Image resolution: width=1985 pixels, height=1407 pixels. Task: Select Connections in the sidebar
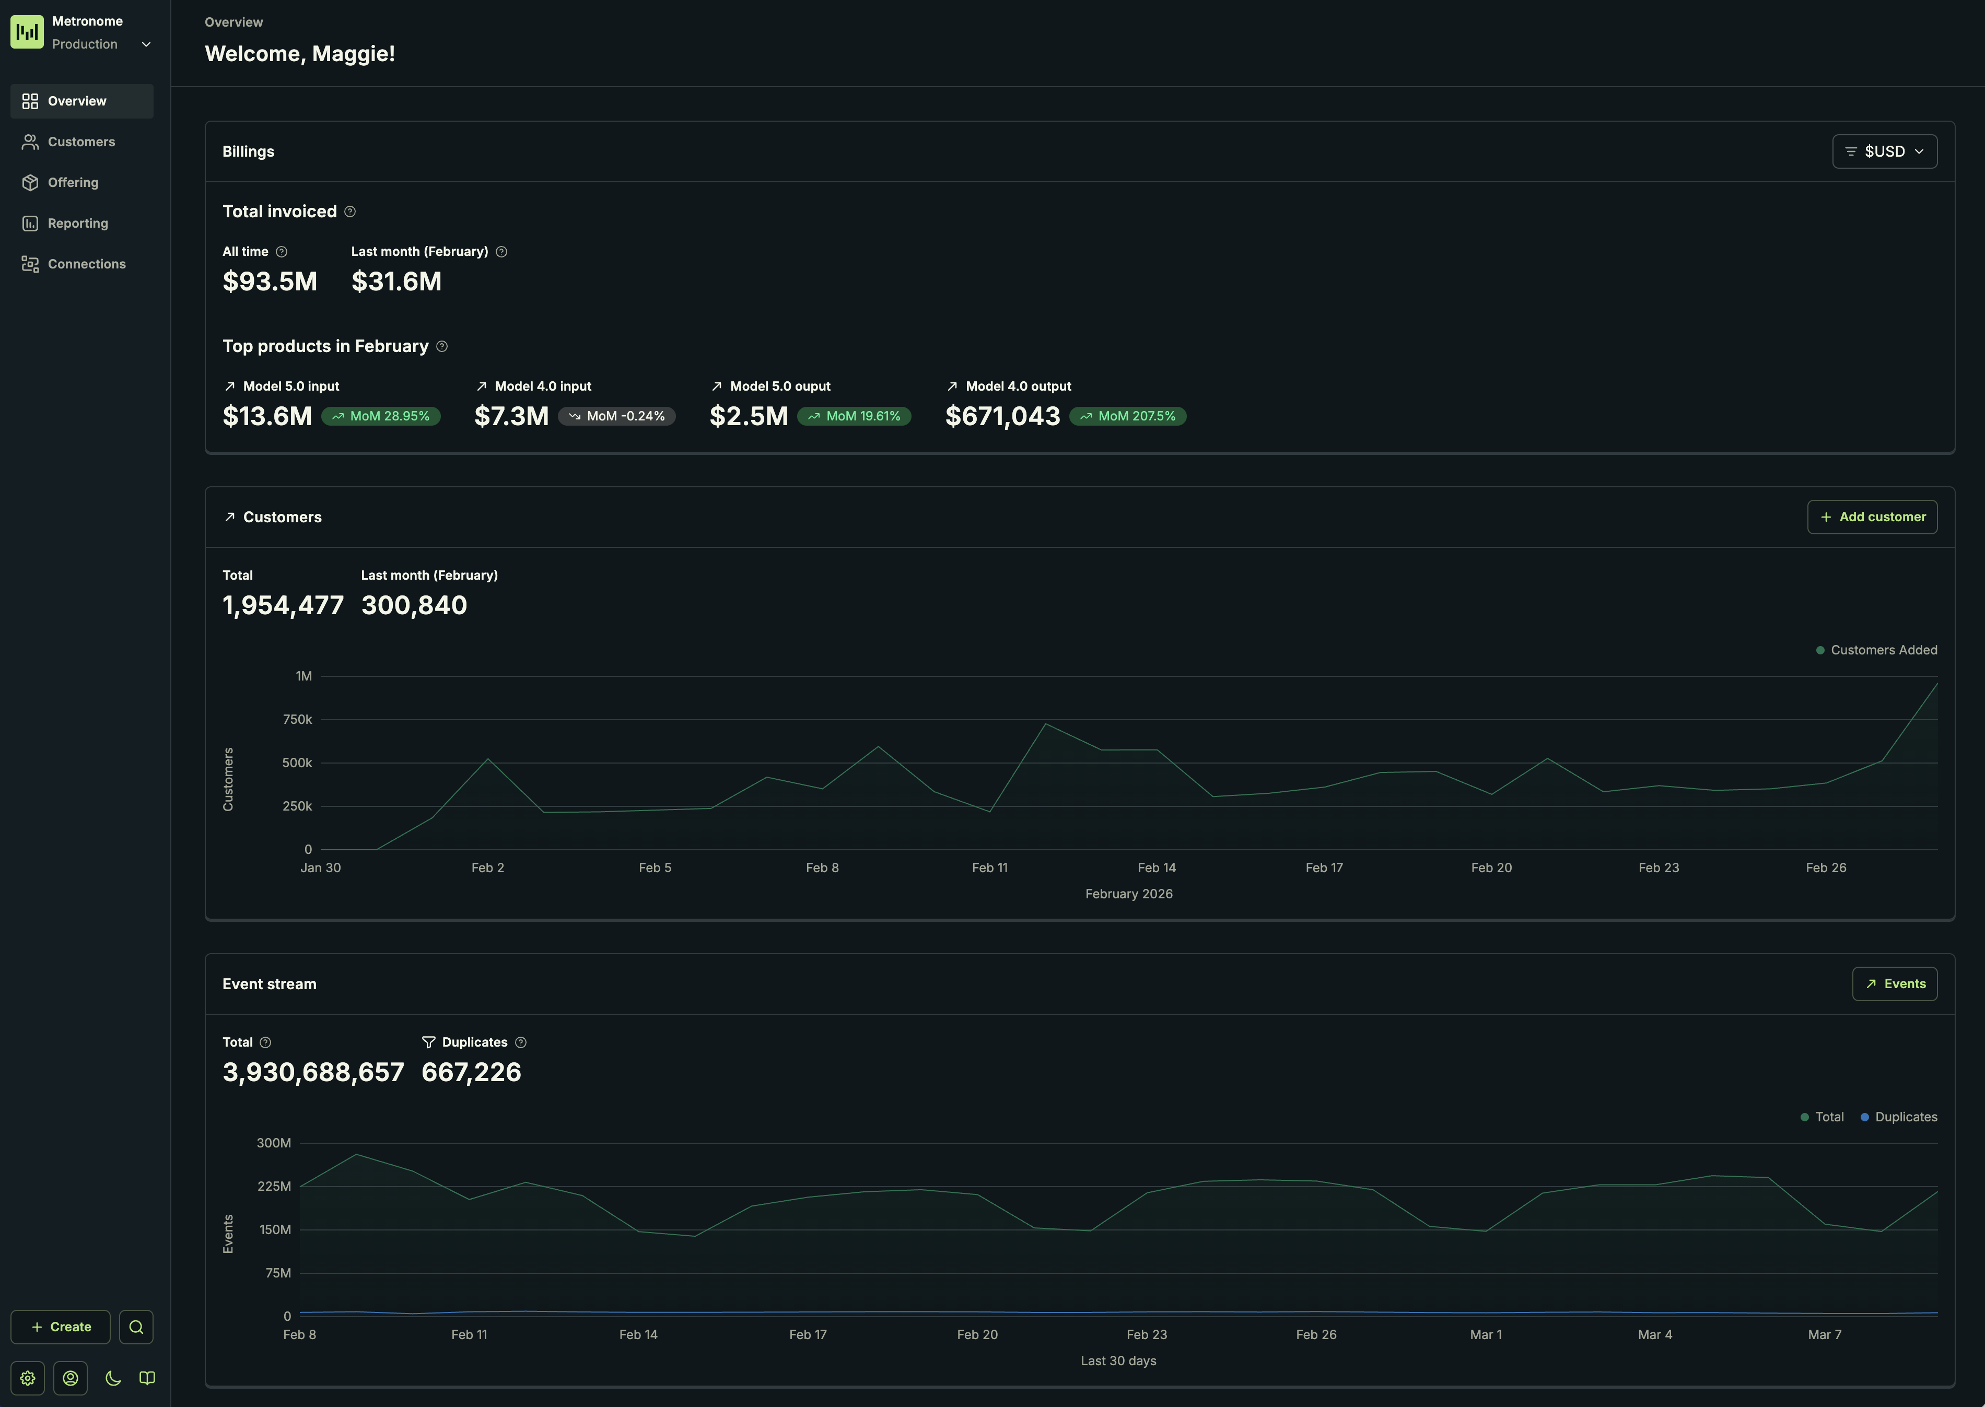pos(83,264)
